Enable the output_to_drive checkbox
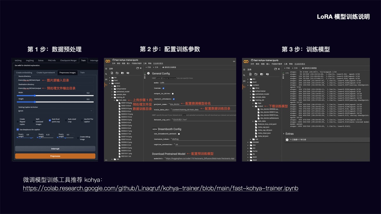This screenshot has width=381, height=214. [173, 94]
